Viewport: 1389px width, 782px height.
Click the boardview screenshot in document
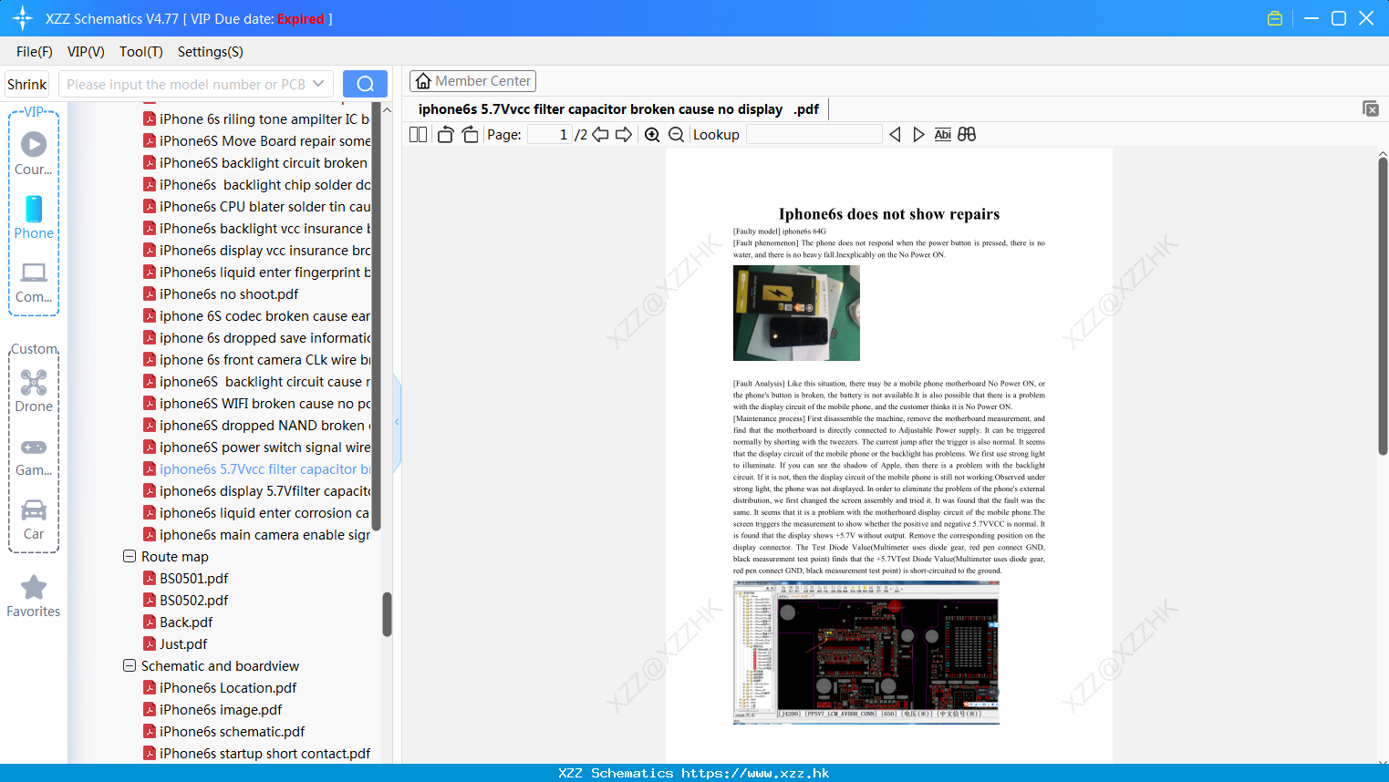(x=866, y=653)
